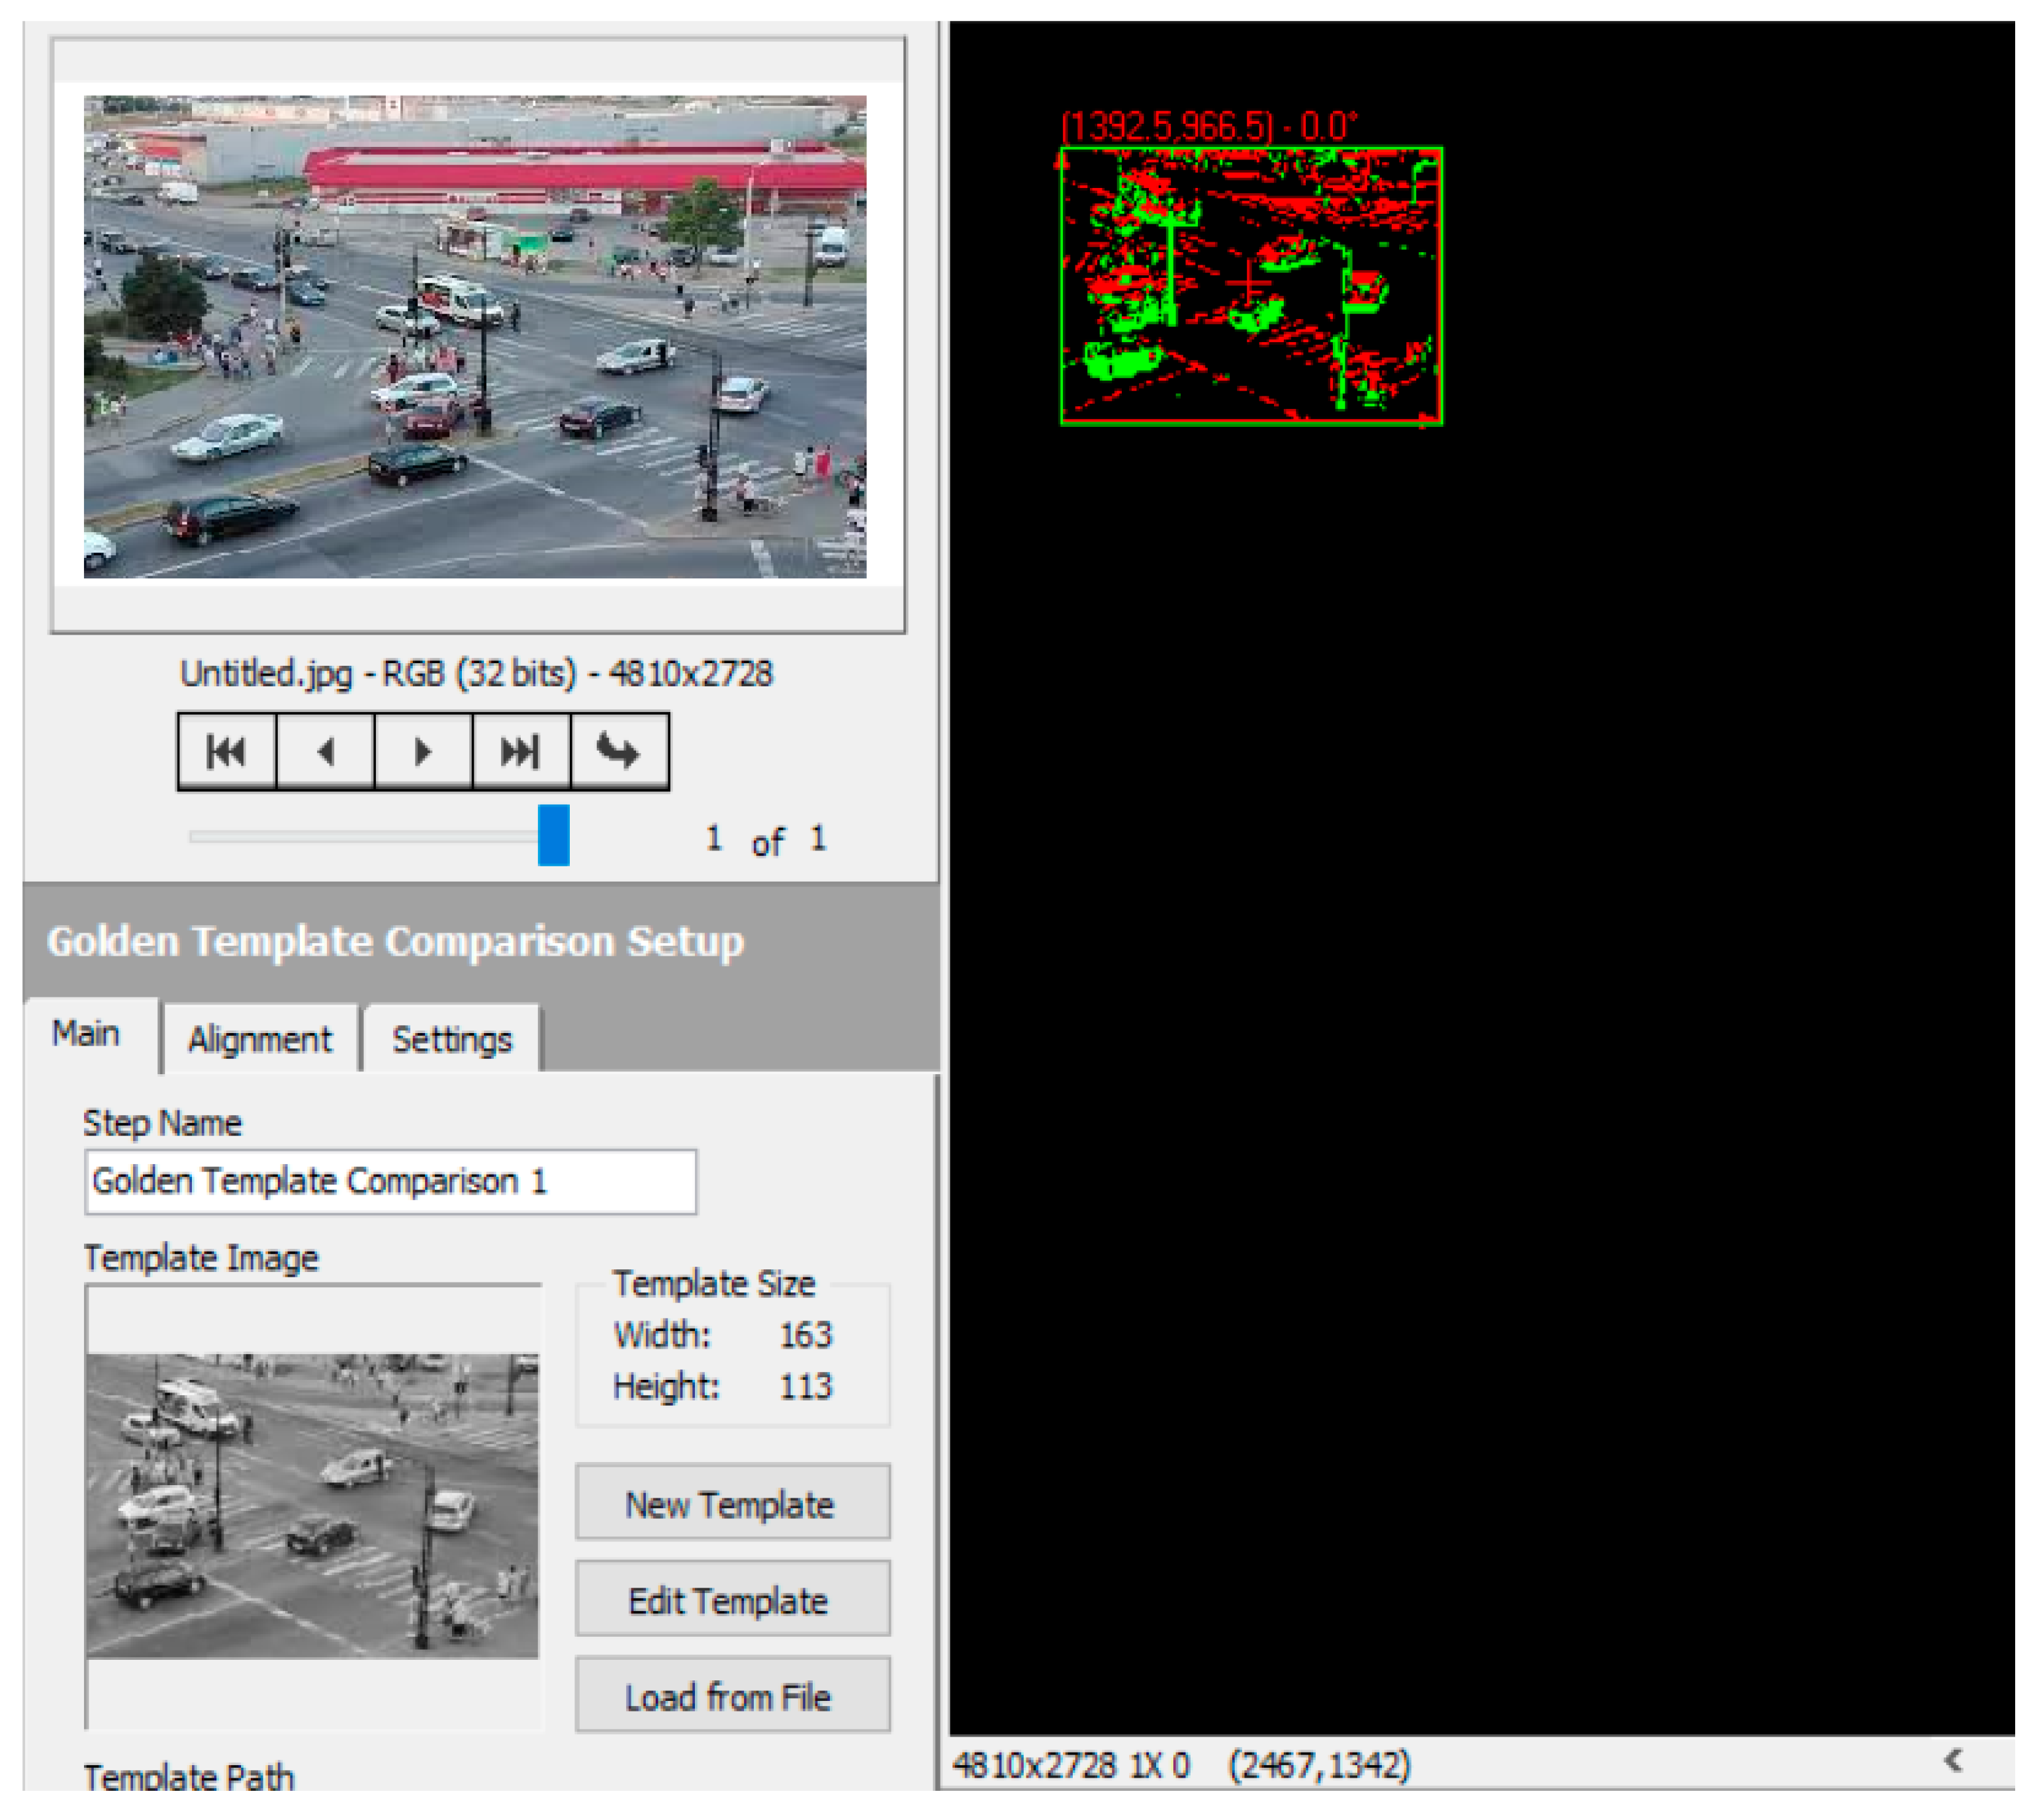
Task: Switch to the Alignment tab
Action: pos(260,1040)
